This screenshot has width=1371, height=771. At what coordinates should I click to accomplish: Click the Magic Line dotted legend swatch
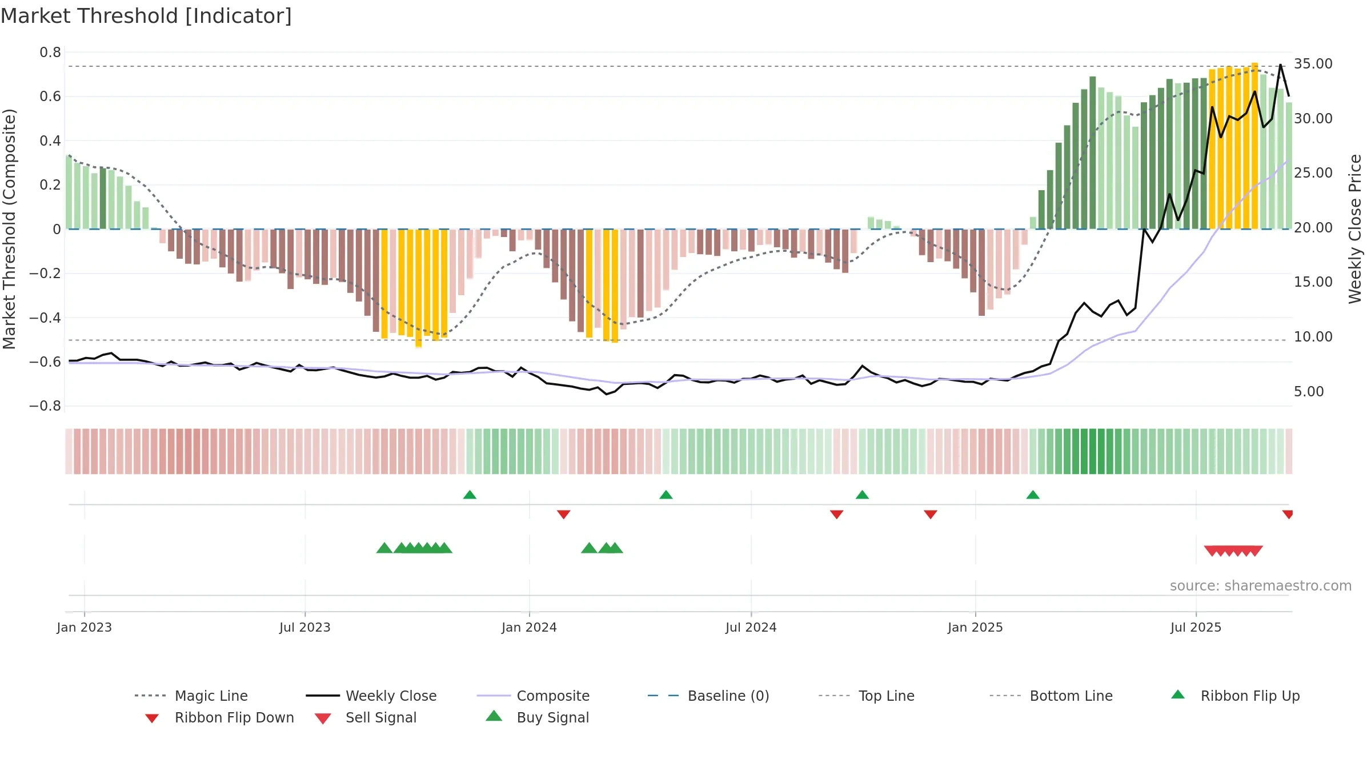150,696
